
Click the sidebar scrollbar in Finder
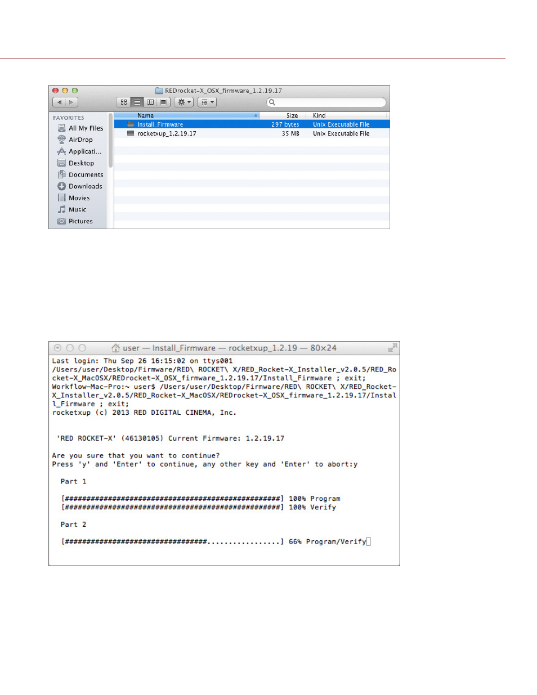click(111, 141)
